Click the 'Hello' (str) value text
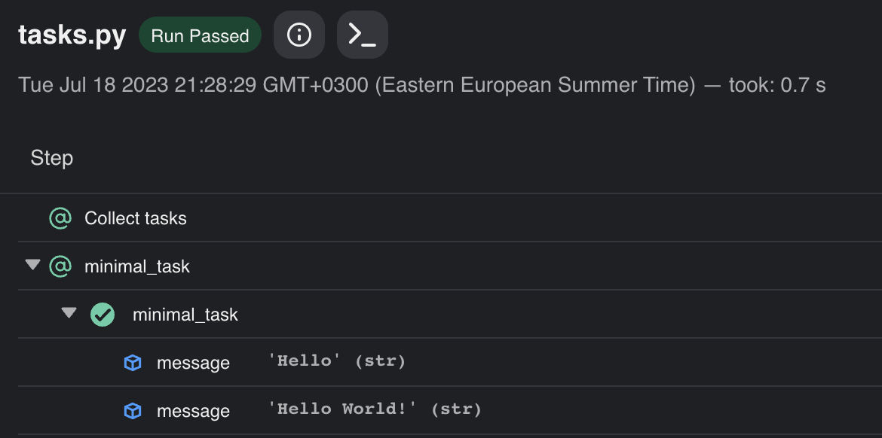This screenshot has width=882, height=438. tap(336, 361)
